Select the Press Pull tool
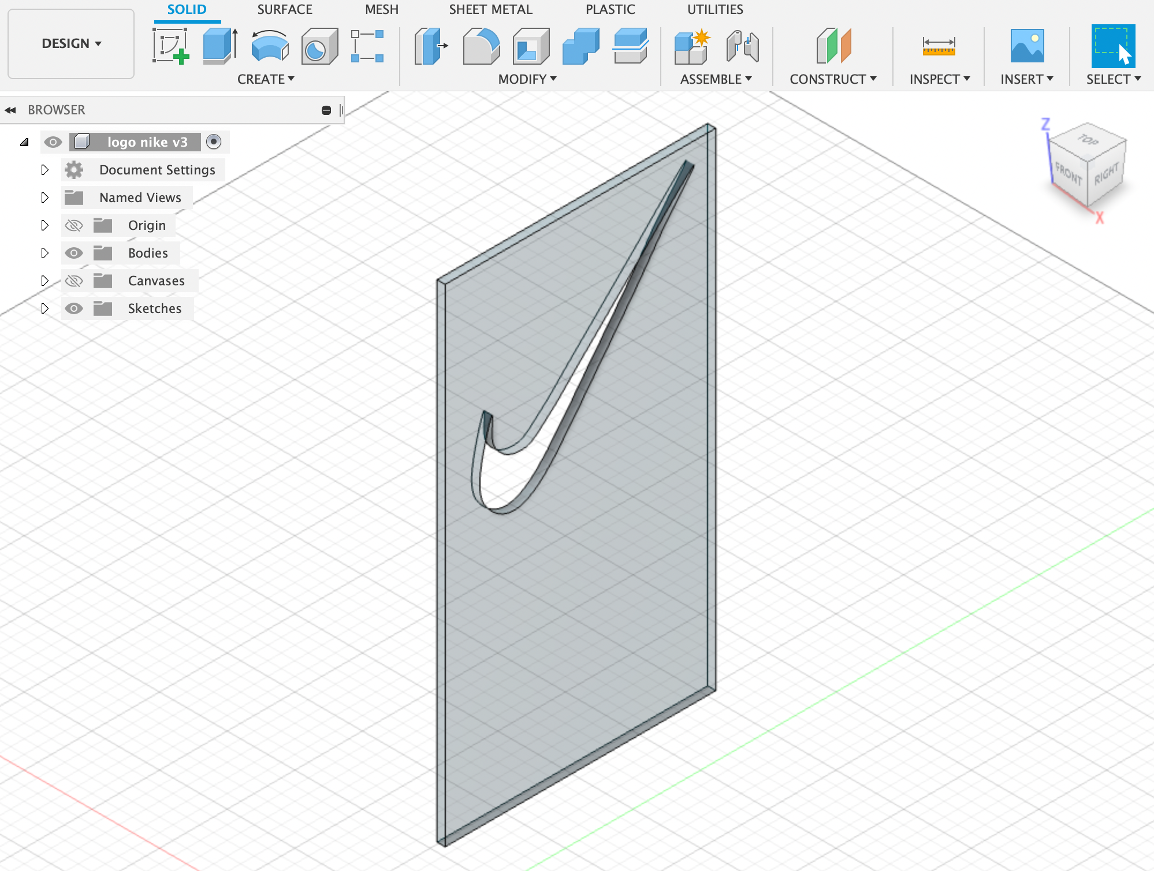This screenshot has width=1154, height=871. click(x=431, y=46)
